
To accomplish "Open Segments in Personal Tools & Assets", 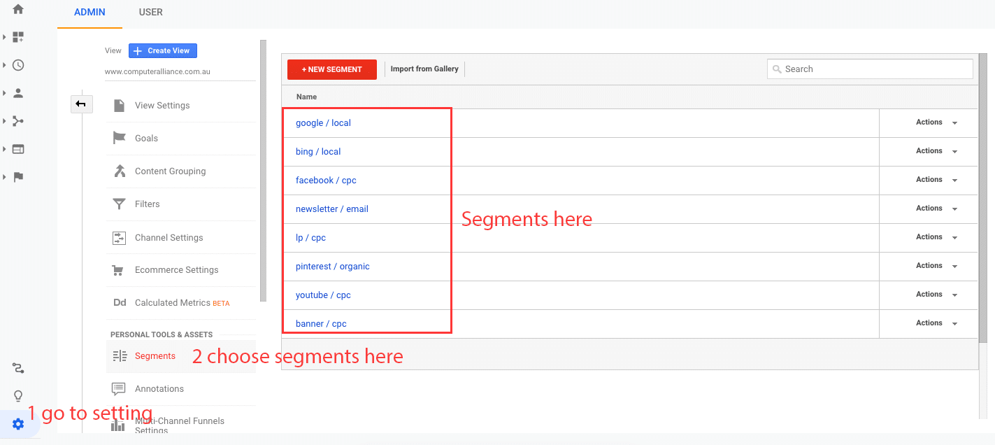I will [x=155, y=356].
